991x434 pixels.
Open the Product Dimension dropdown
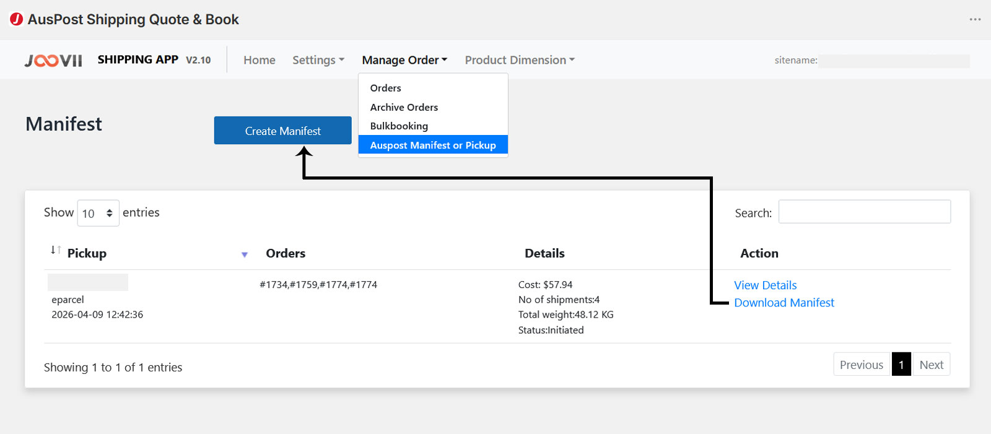pyautogui.click(x=520, y=60)
